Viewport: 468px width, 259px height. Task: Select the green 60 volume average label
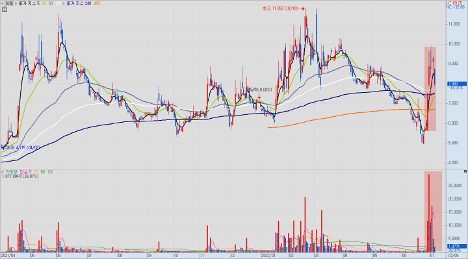tap(43, 172)
